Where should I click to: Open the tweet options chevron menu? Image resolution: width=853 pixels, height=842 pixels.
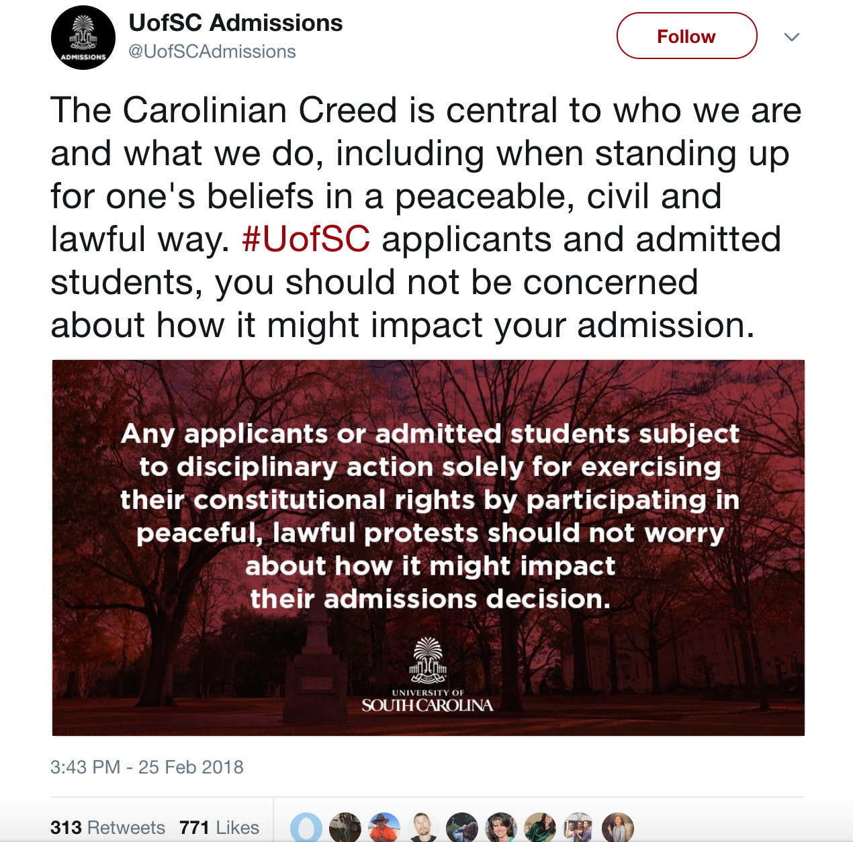click(792, 37)
